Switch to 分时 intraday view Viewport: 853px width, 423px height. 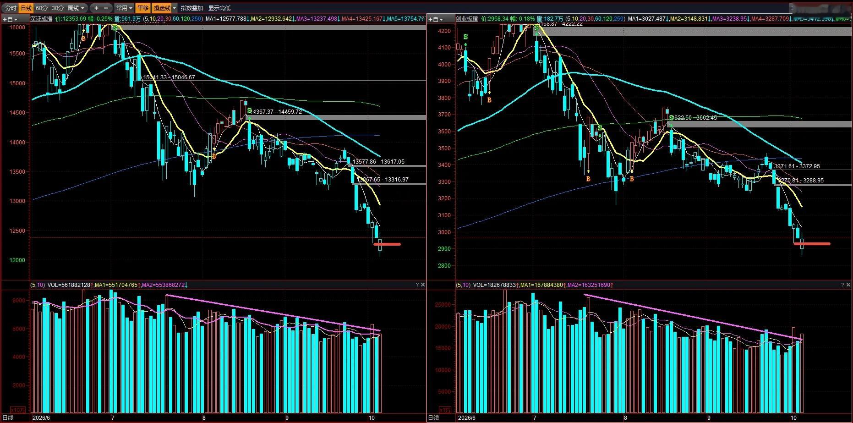[x=11, y=8]
